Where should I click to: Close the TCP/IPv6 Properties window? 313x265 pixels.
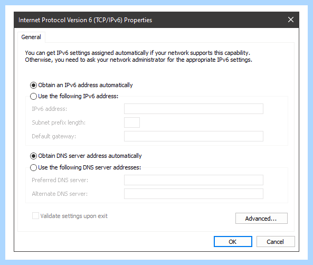[x=291, y=20]
